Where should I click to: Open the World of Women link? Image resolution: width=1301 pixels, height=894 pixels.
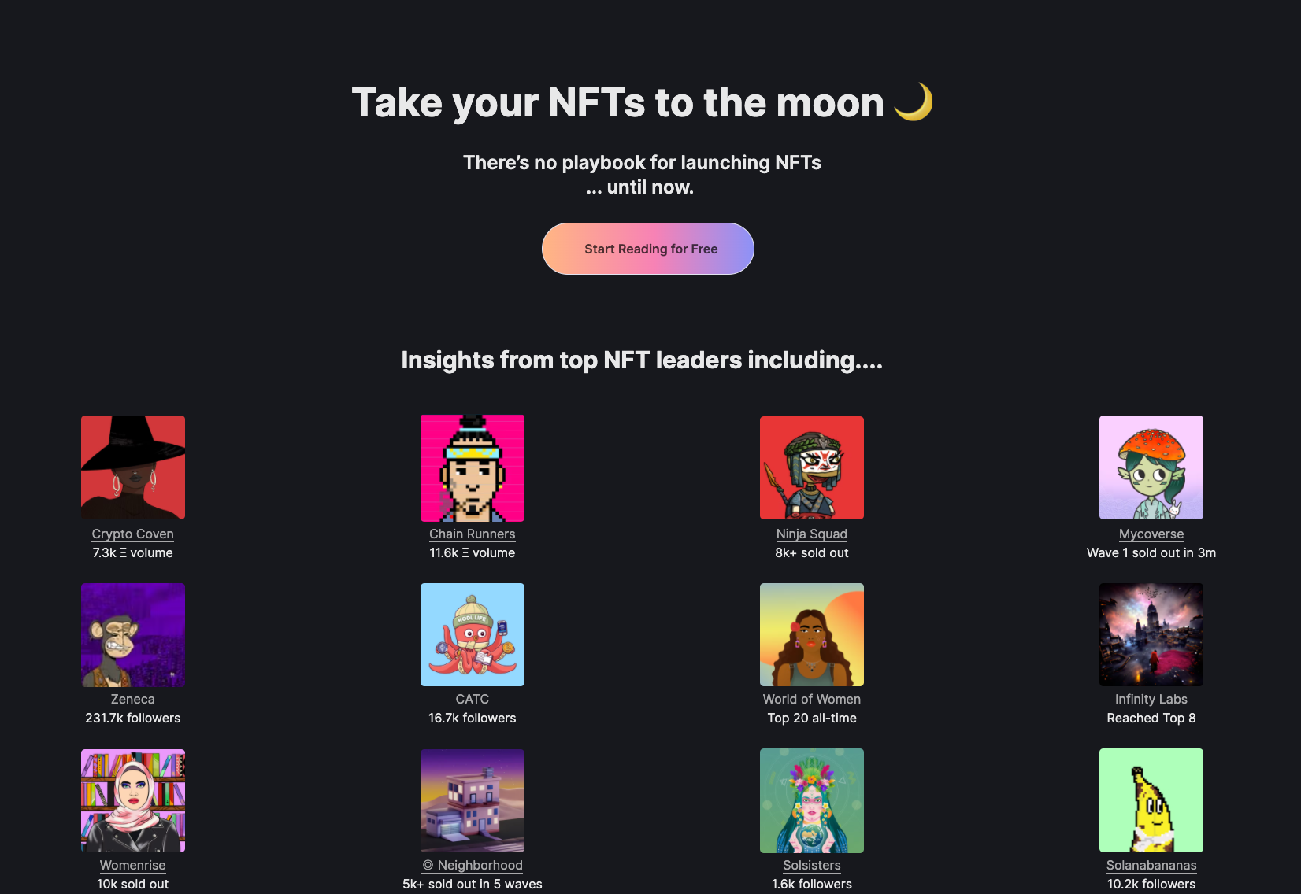point(811,699)
